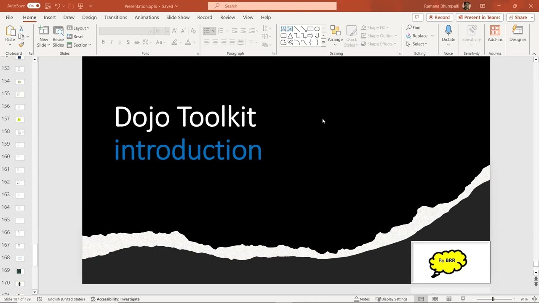The image size is (539, 303).
Task: Click the Format Painter brush icon
Action: coord(21,45)
